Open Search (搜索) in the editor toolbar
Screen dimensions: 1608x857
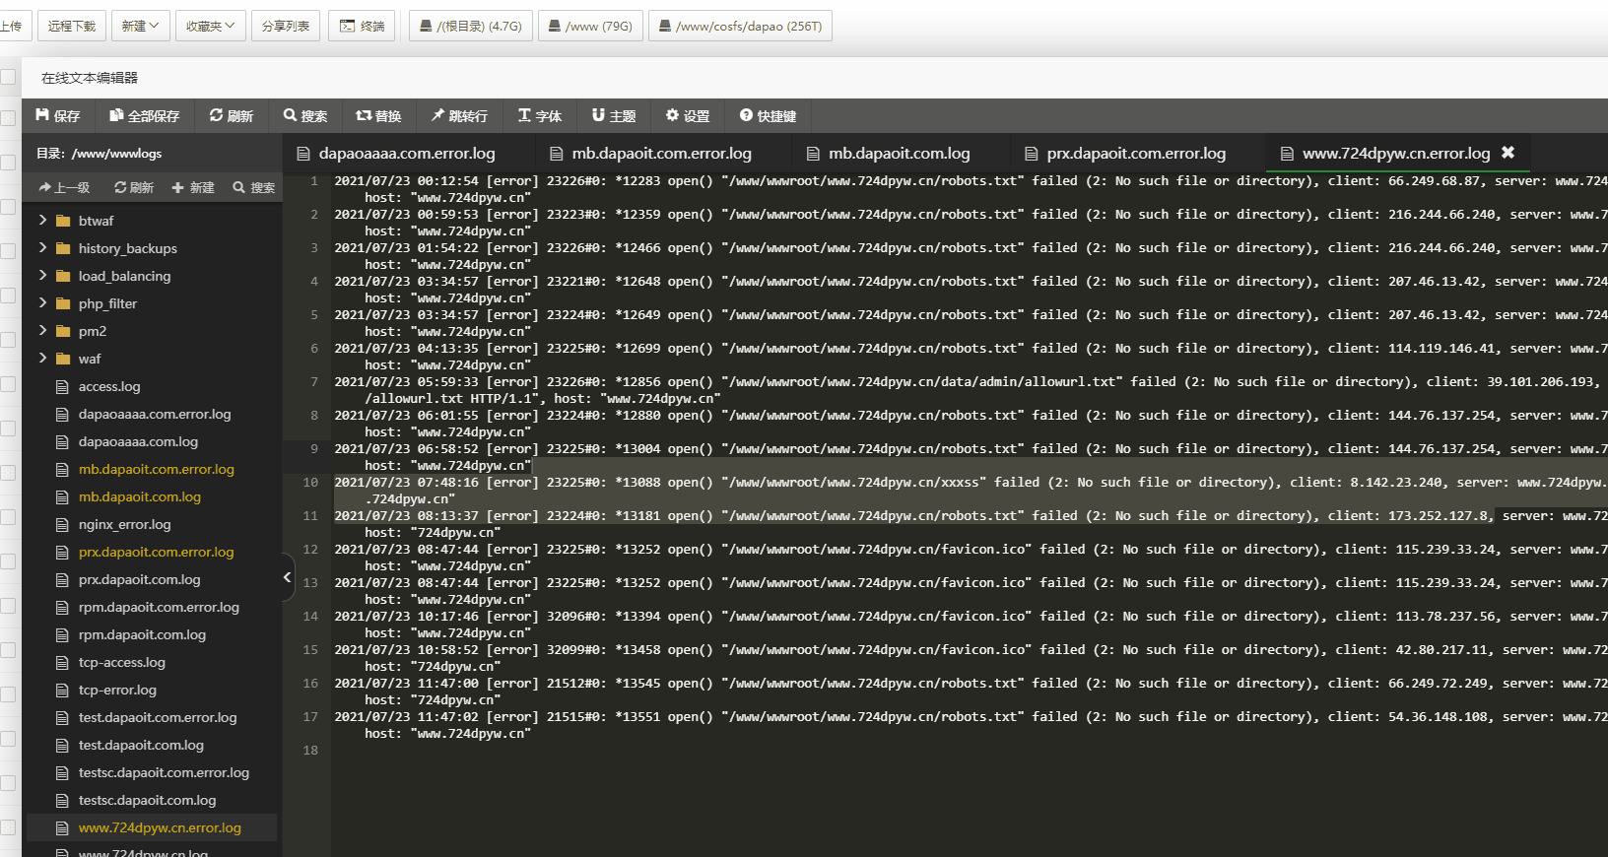(x=290, y=115)
